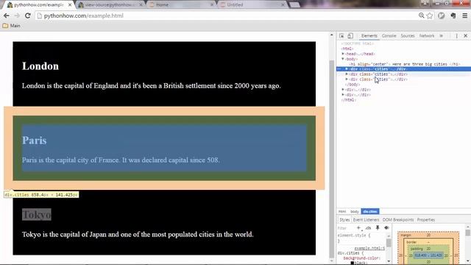471x265 pixels.
Task: Toggle the .cls element classes button
Action: pyautogui.click(x=368, y=228)
